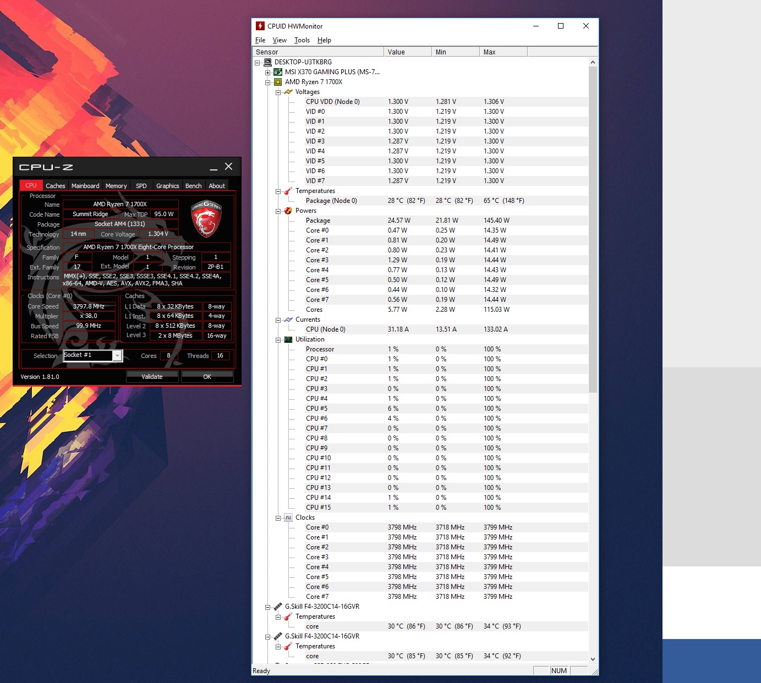
Task: Open the Tools menu in HWMonitor
Action: [302, 40]
